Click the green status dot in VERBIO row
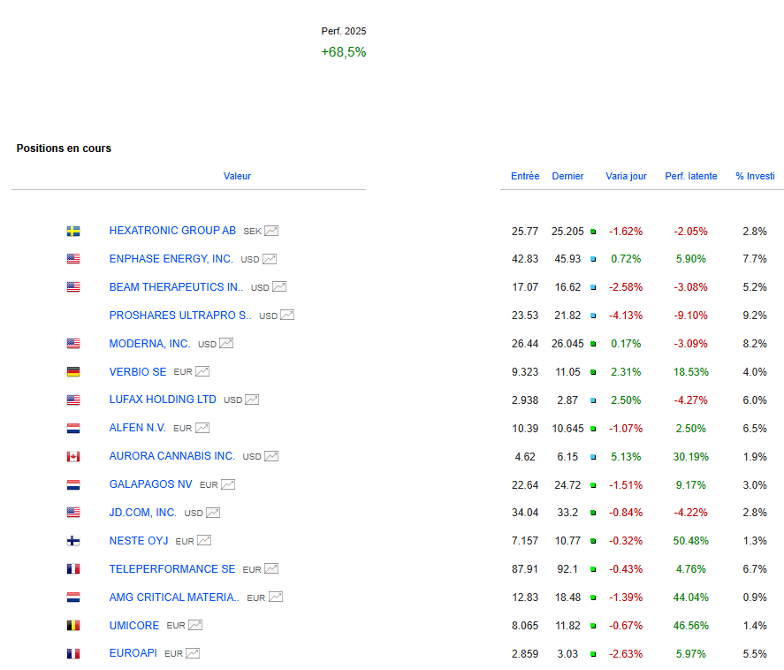The width and height of the screenshot is (784, 670). pos(593,372)
